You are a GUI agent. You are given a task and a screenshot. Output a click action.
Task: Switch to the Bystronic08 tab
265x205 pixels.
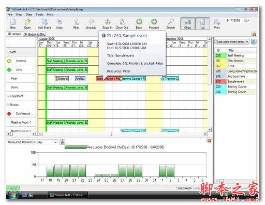coord(35,34)
